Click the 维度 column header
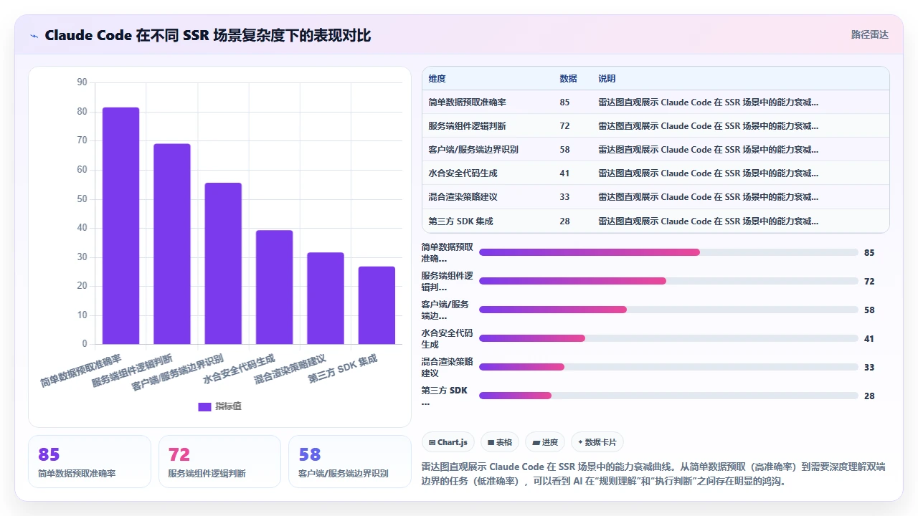 coord(437,79)
